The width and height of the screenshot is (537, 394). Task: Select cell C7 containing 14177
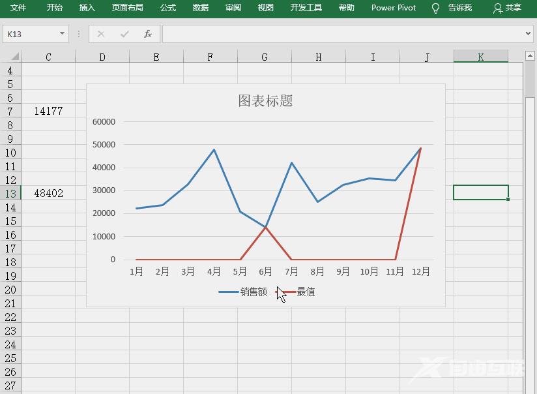click(48, 110)
